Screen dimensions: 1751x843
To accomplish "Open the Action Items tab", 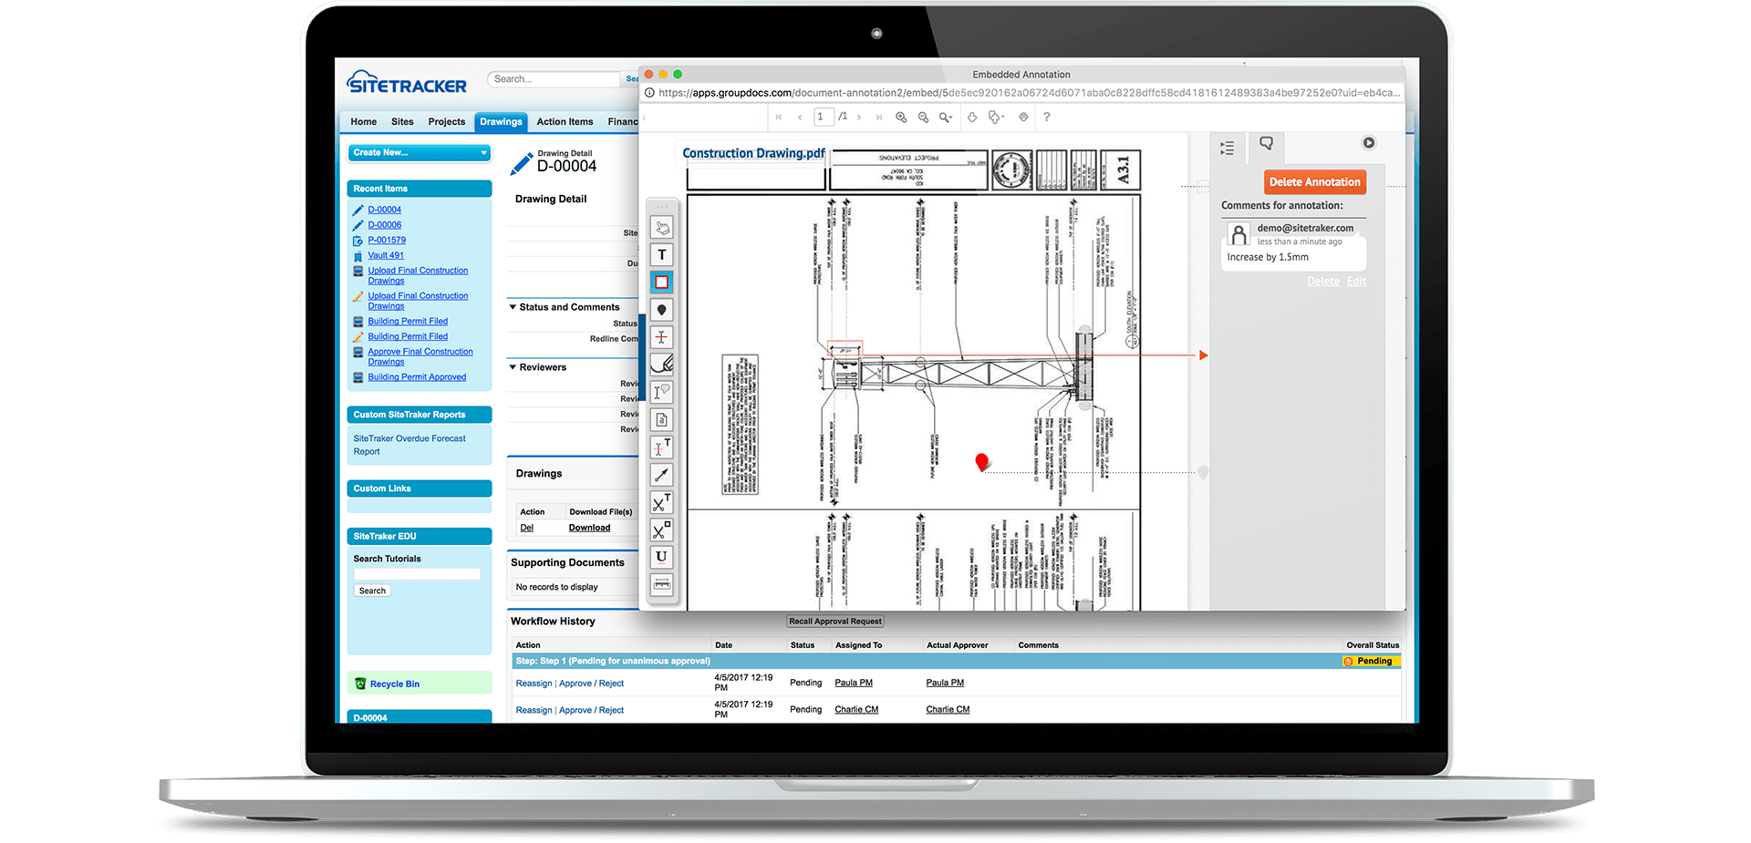I will (565, 122).
